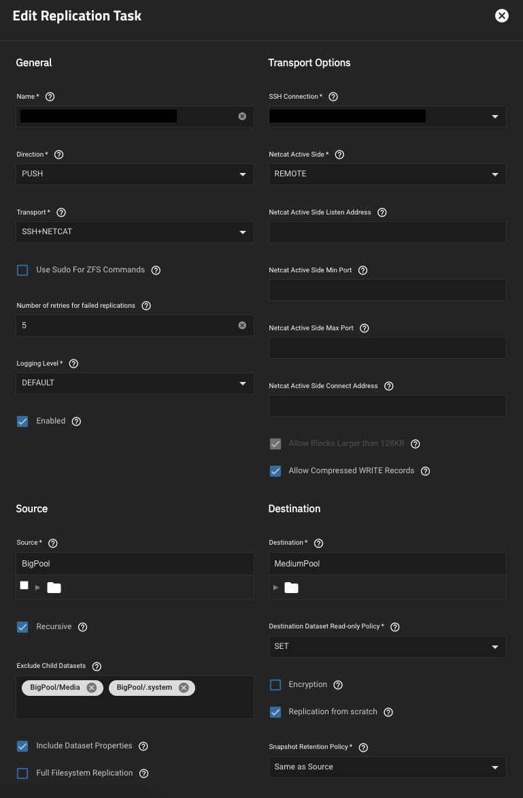Click help icon next to Logging Level
The width and height of the screenshot is (523, 798).
73,364
